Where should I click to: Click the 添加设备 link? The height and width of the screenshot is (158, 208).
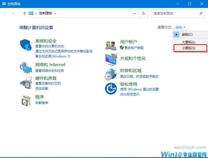pyautogui.click(x=42, y=88)
